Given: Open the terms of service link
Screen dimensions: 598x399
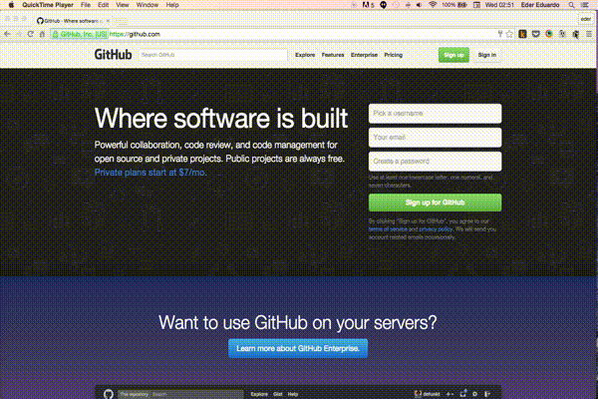Looking at the screenshot, I should tap(388, 229).
